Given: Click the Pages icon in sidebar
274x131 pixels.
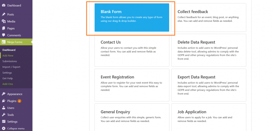Looking at the screenshot, I should pos(3,28).
